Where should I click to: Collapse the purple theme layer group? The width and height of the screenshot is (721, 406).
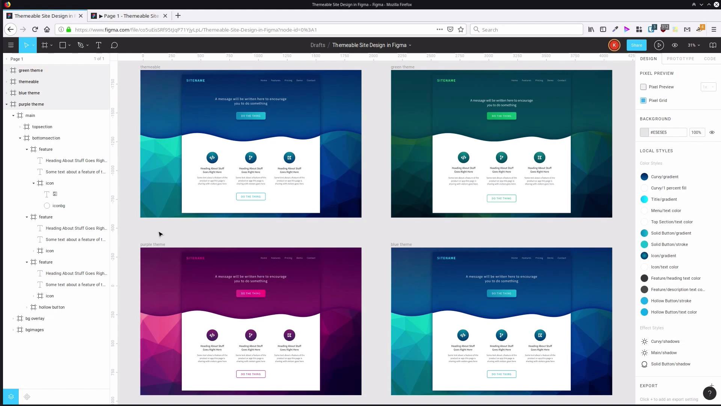pos(6,104)
